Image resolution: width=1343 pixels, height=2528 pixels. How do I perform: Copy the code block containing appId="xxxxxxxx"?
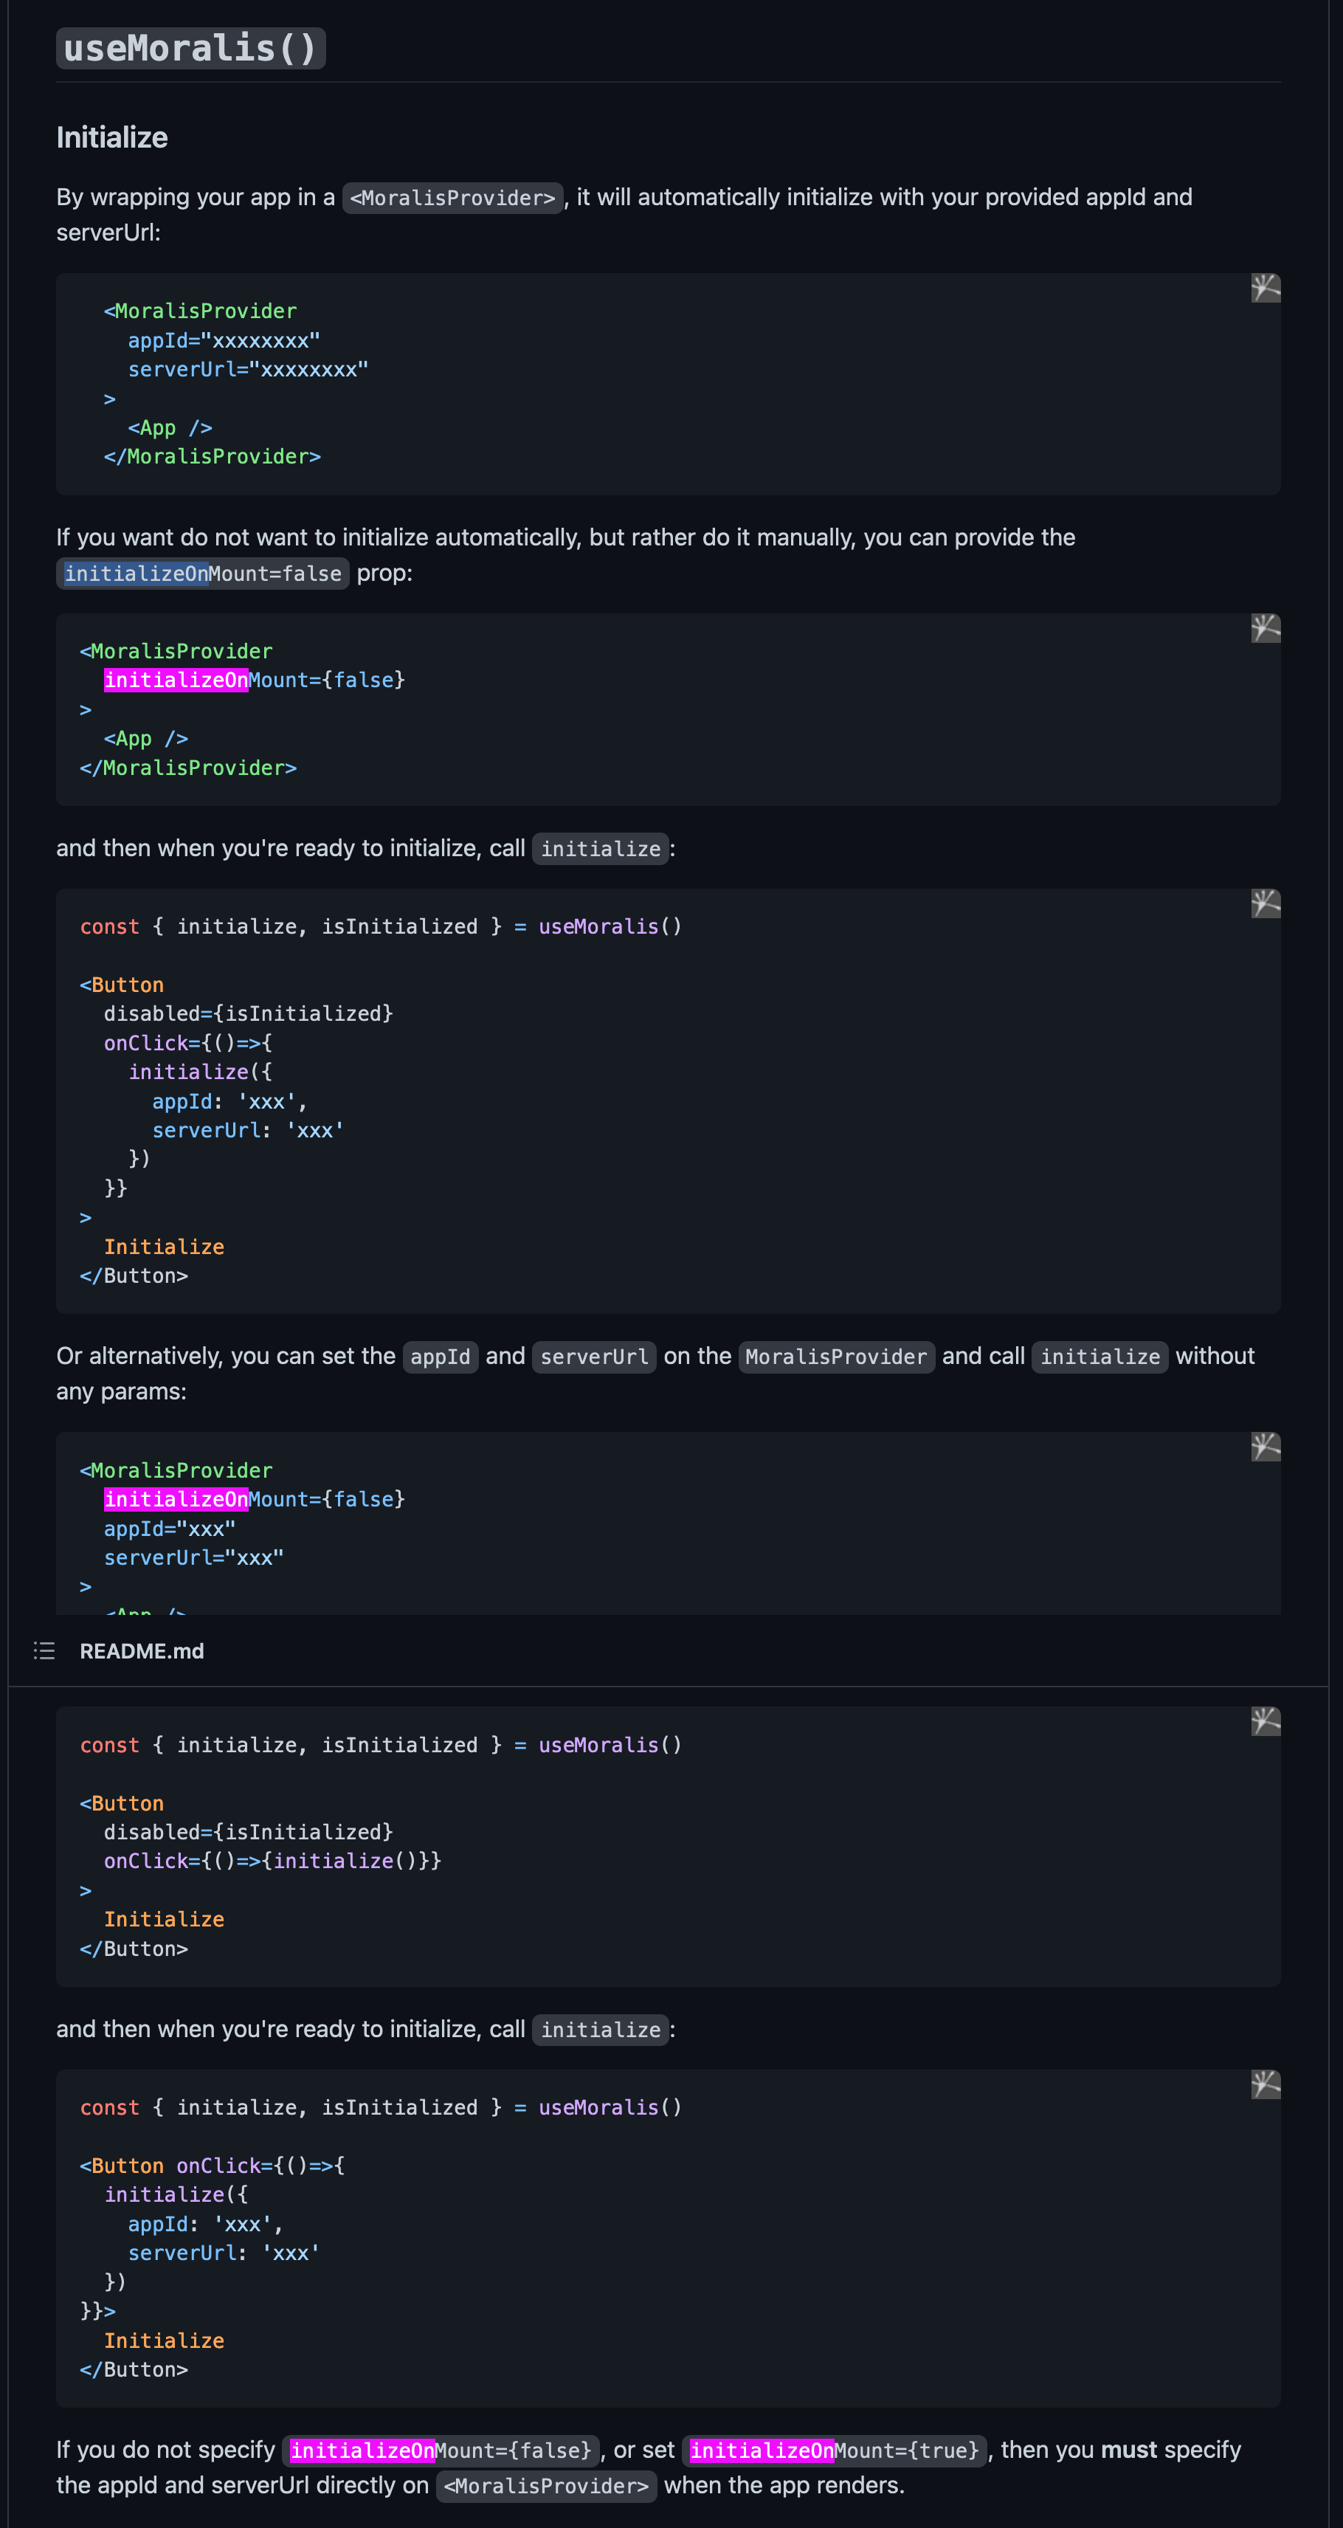pyautogui.click(x=1266, y=288)
